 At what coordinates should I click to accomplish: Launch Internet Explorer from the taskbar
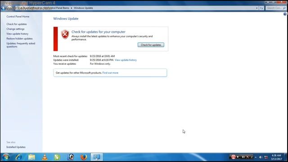[18, 157]
